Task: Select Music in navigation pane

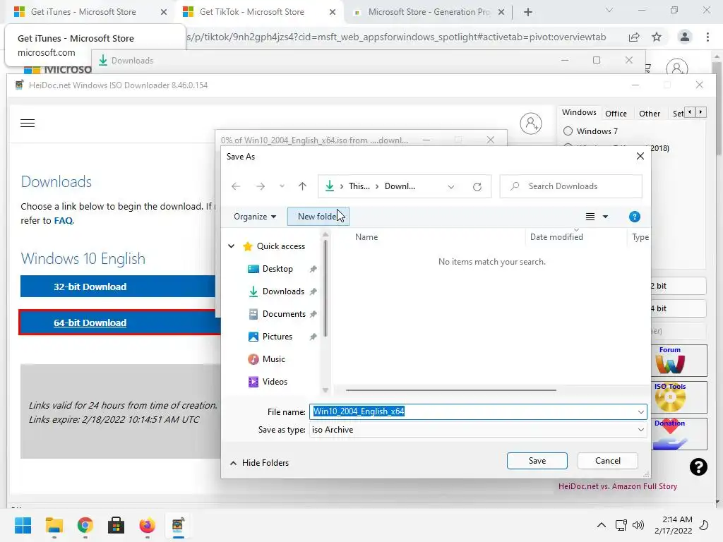Action: (x=273, y=359)
